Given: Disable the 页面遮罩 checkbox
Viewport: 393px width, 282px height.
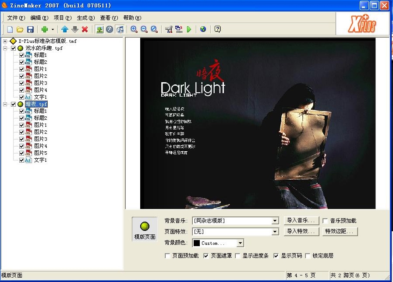Looking at the screenshot, I should coord(206,256).
